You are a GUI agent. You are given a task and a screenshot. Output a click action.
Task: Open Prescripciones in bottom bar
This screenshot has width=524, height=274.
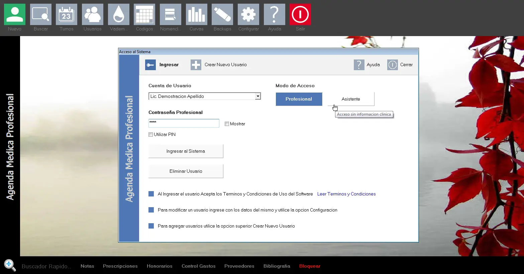[x=120, y=266]
